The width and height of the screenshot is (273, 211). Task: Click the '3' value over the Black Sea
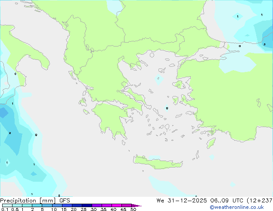tap(264, 44)
